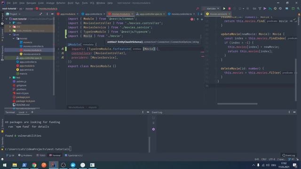Image resolution: width=301 pixels, height=169 pixels.
Task: Close the movies.module.ts editor tab
Action: point(132,14)
